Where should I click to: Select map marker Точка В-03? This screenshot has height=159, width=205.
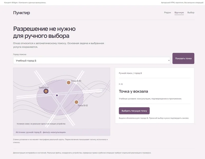pos(68,83)
